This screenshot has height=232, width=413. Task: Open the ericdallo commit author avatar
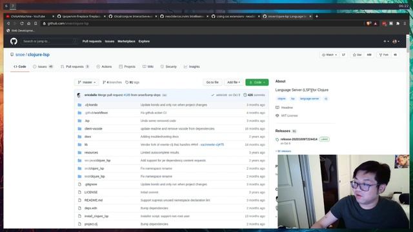[79, 95]
